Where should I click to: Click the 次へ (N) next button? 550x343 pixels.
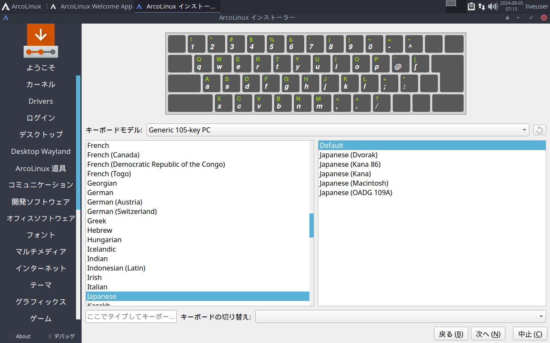(488, 334)
